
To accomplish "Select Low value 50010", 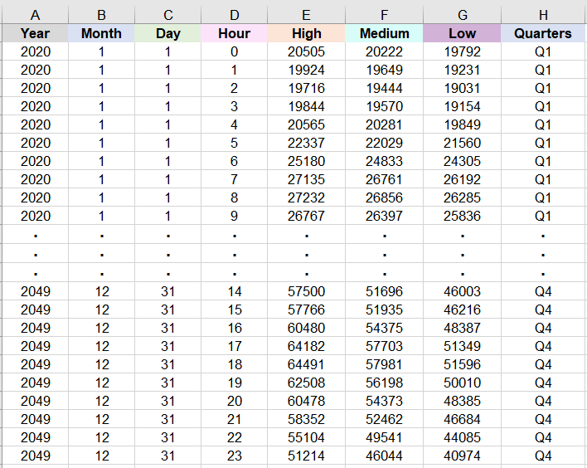I will (463, 383).
